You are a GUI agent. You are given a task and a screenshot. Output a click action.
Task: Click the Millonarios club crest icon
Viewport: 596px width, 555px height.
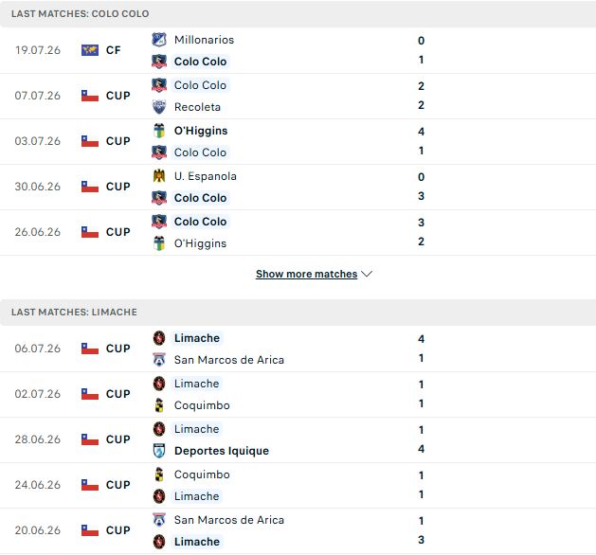click(x=159, y=40)
